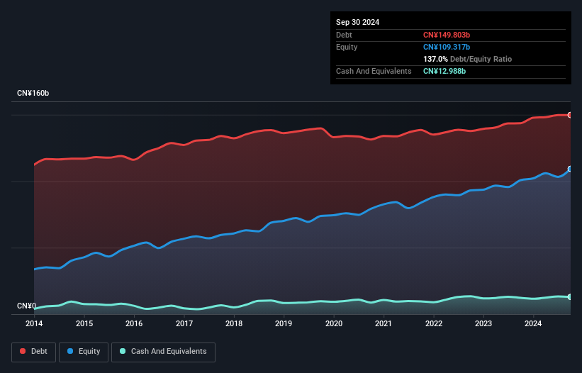
Task: Toggle the Debt legend button
Action: [x=34, y=352]
